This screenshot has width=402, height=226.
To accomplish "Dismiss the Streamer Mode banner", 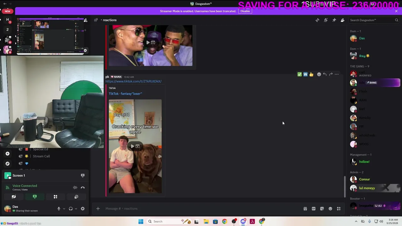I will (x=396, y=11).
